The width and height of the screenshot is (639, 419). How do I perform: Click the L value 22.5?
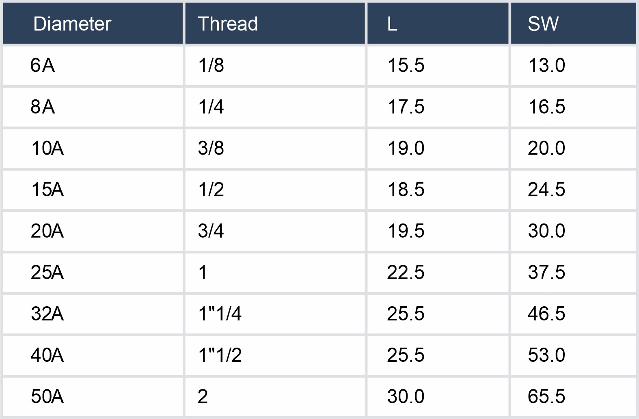406,273
